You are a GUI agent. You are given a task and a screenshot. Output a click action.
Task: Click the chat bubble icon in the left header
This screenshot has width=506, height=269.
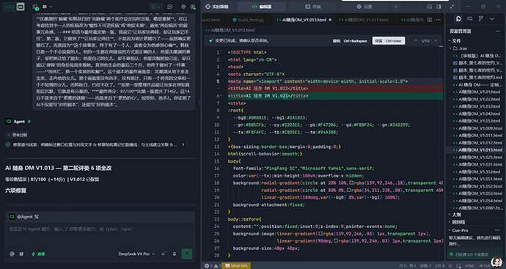[169, 7]
